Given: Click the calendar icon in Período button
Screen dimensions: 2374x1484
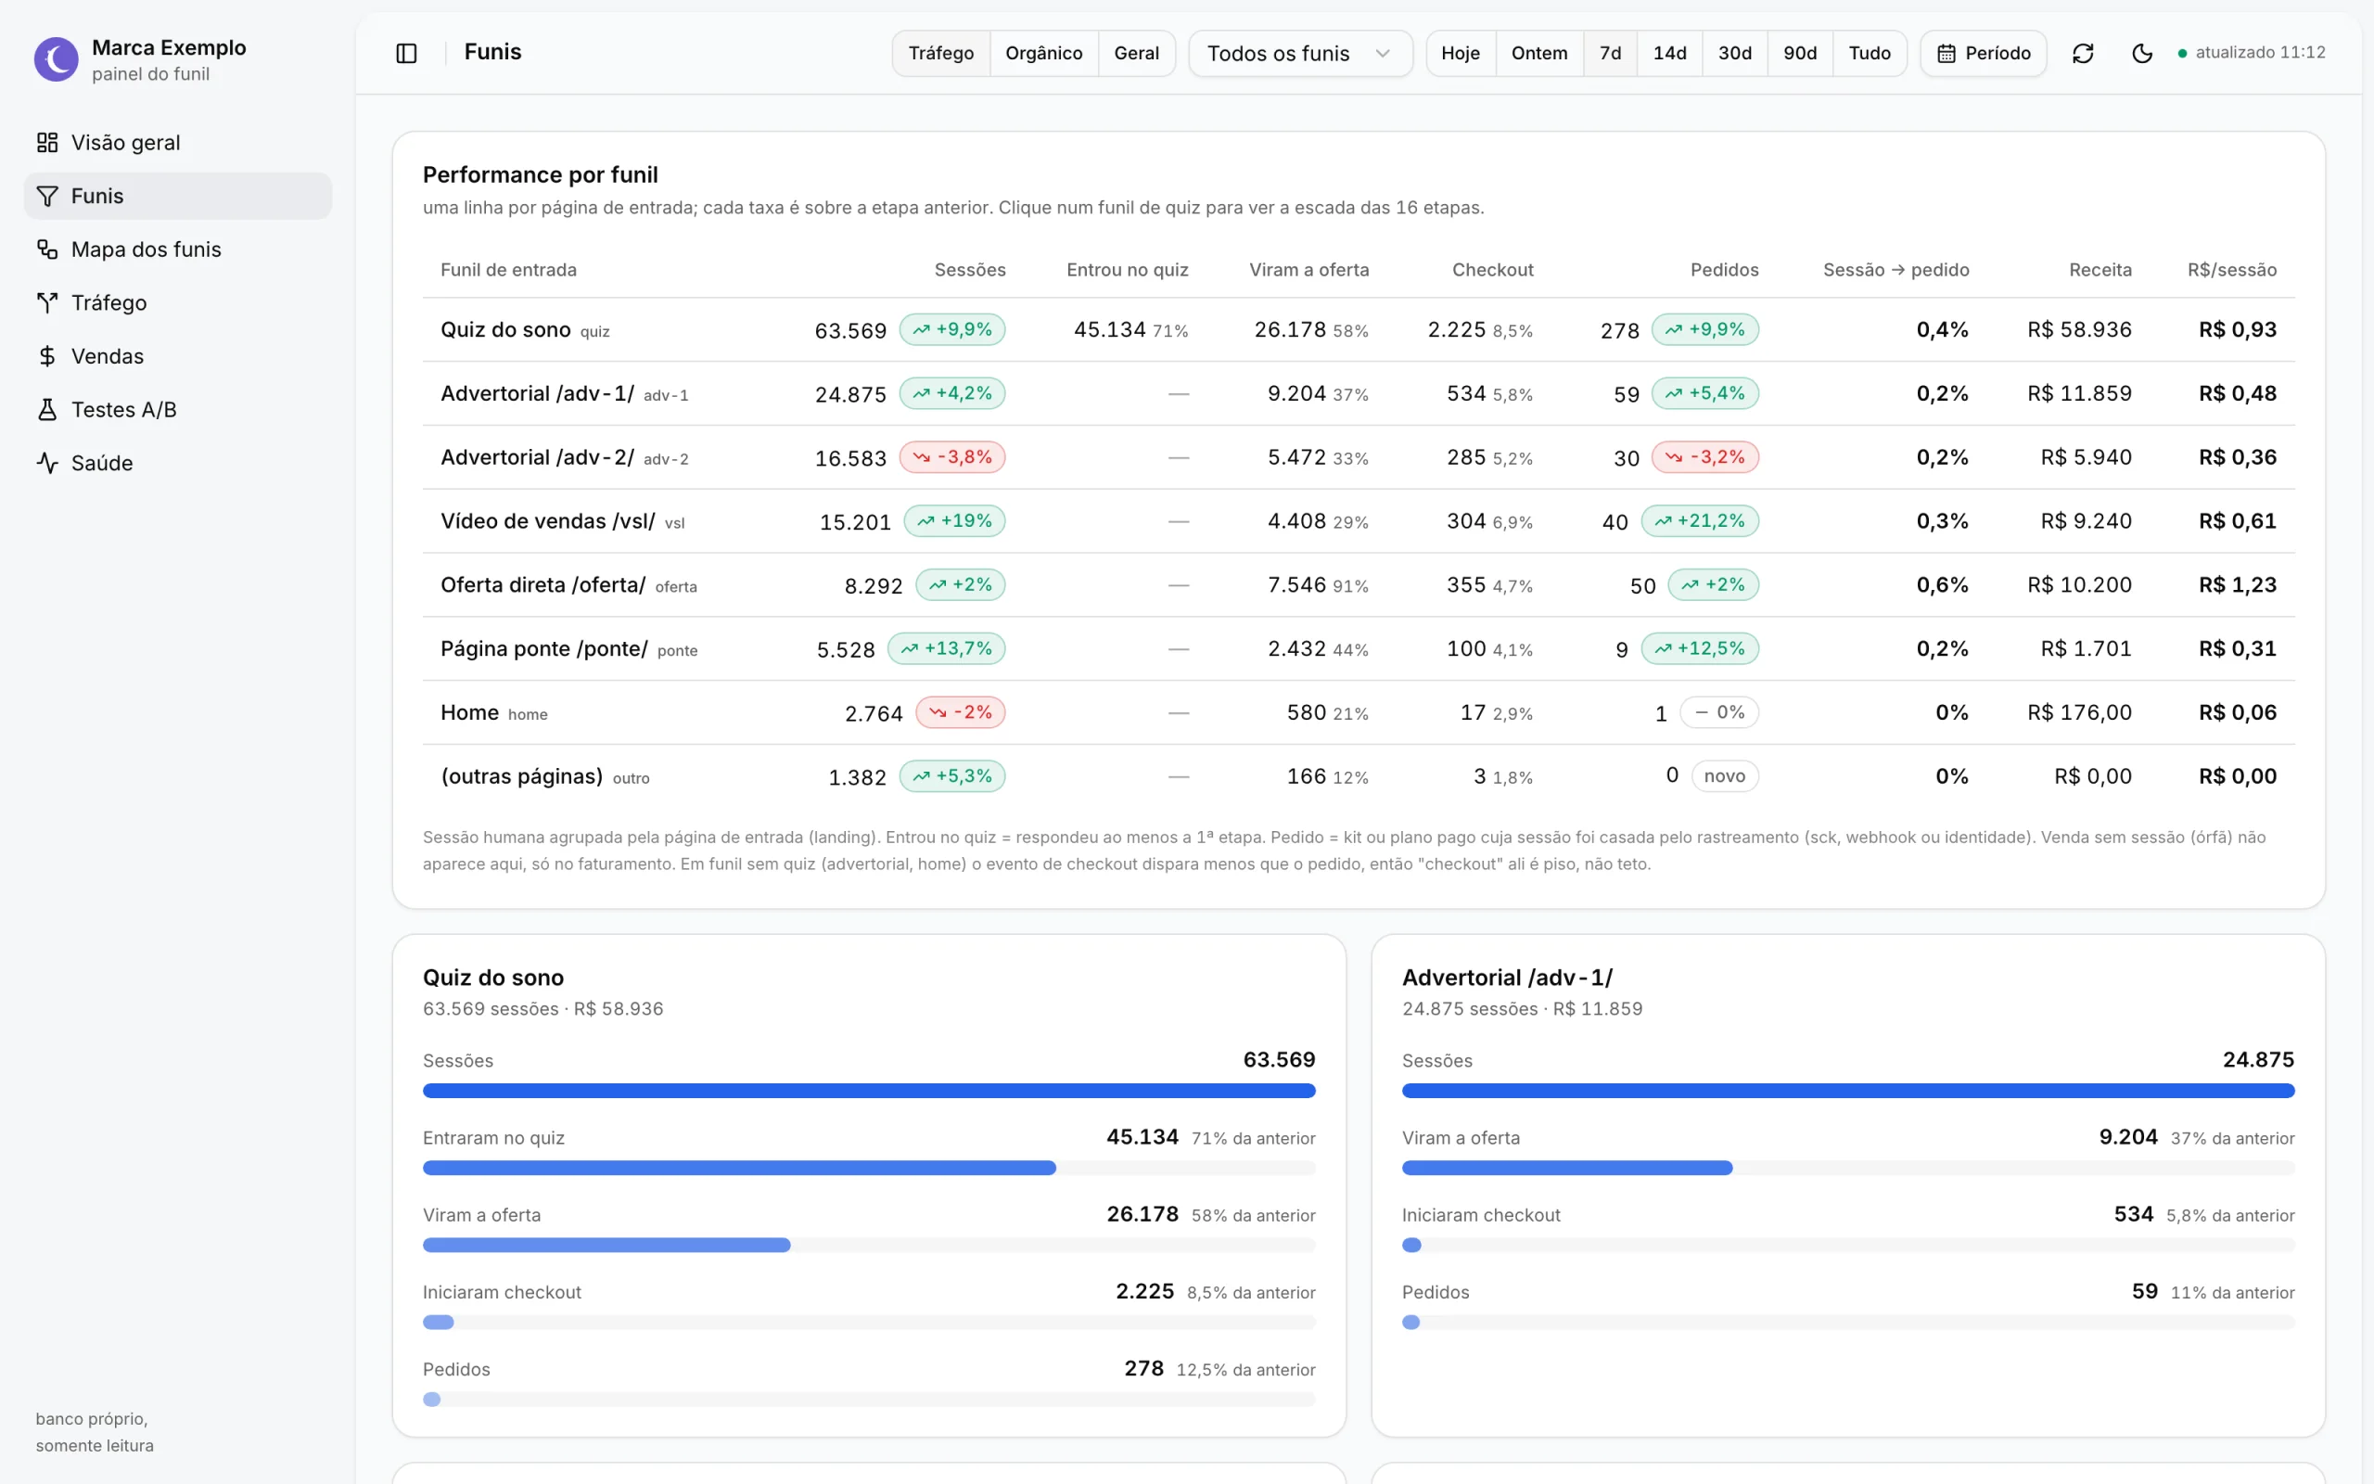Looking at the screenshot, I should coord(1946,53).
